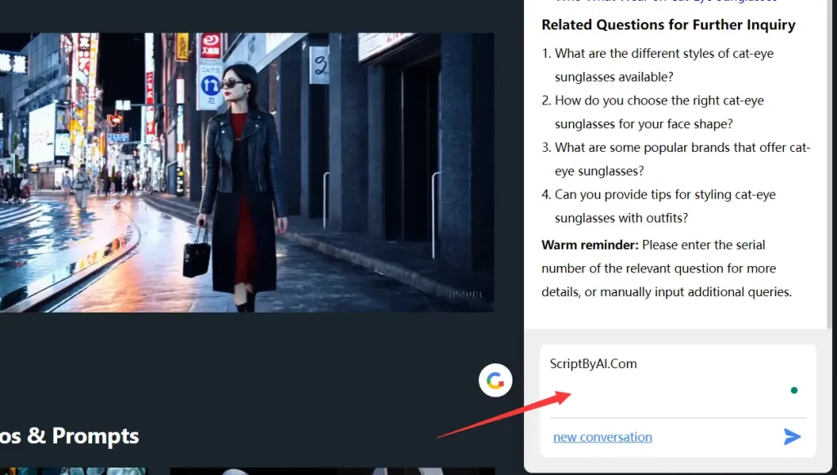
Task: Click the blue send arrow icon
Action: [x=792, y=436]
